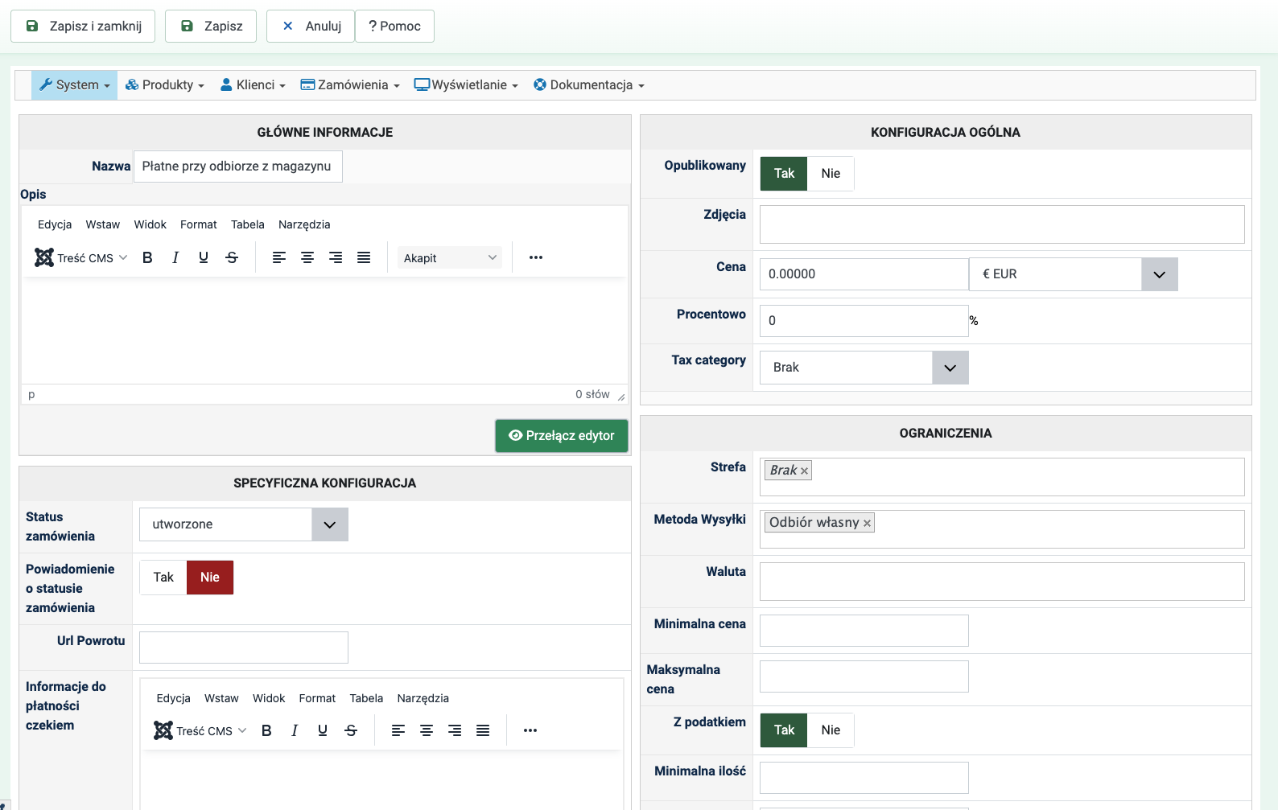Open Status zamówienia dropdown
The height and width of the screenshot is (810, 1278).
(329, 524)
